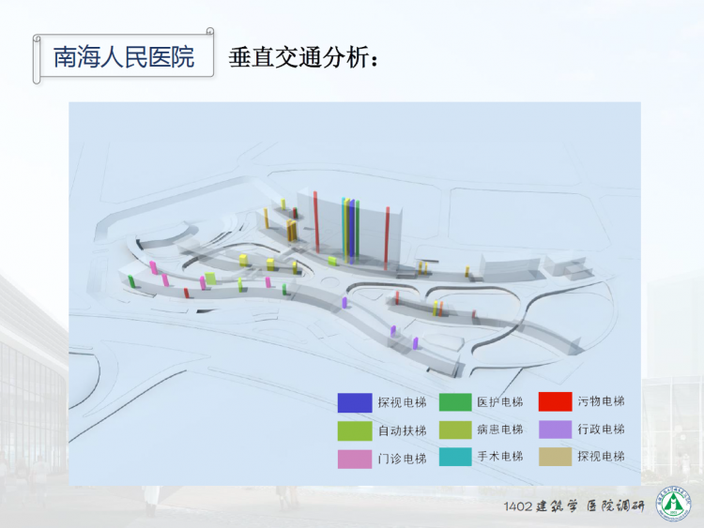Click the blue 探视电梯 legend swatch
This screenshot has width=704, height=528.
click(x=355, y=402)
